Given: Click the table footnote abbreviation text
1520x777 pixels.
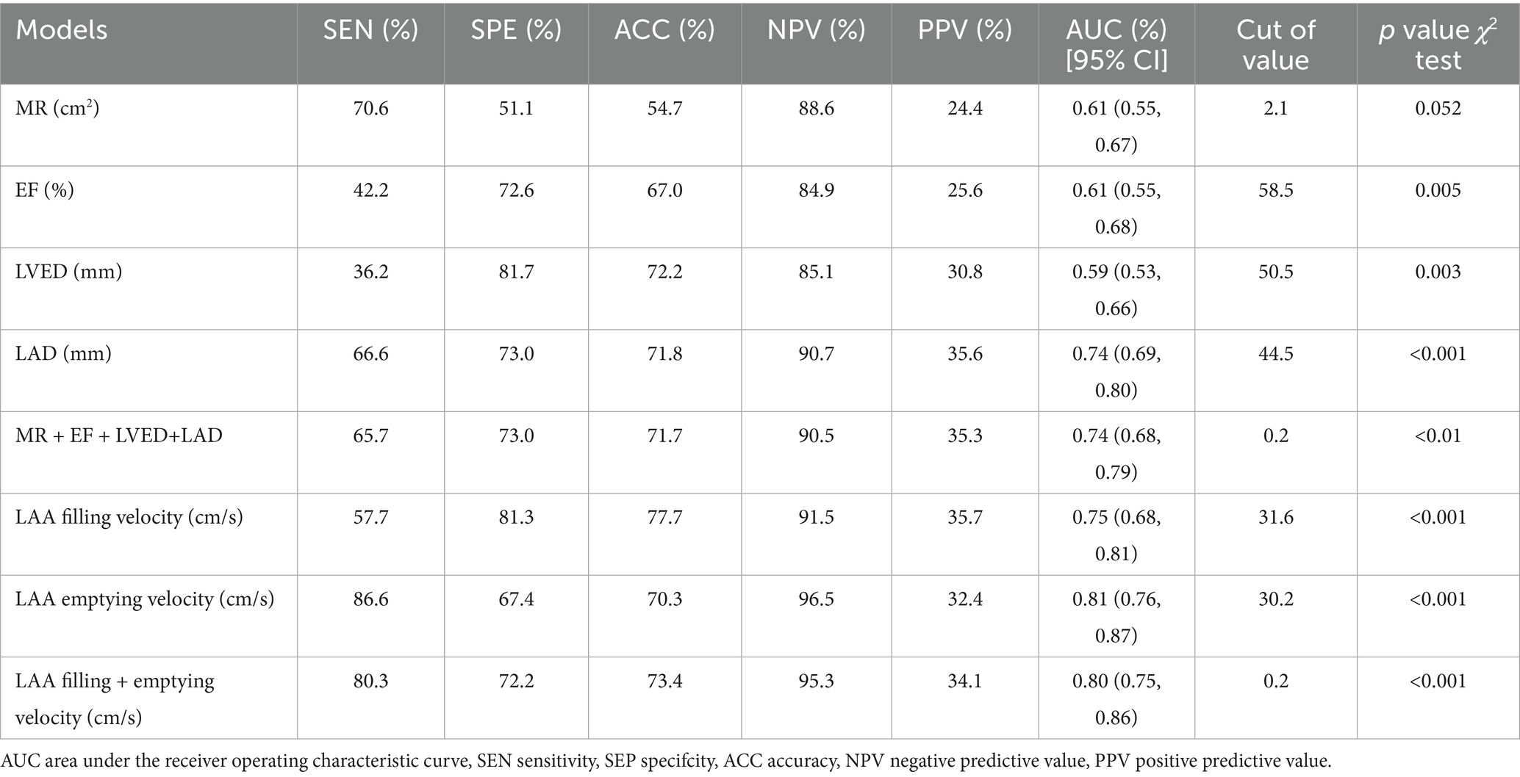Looking at the screenshot, I should tap(667, 761).
